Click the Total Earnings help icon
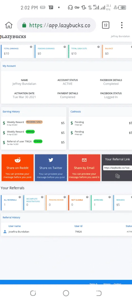This screenshot has width=132, height=302. pyautogui.click(x=31, y=47)
